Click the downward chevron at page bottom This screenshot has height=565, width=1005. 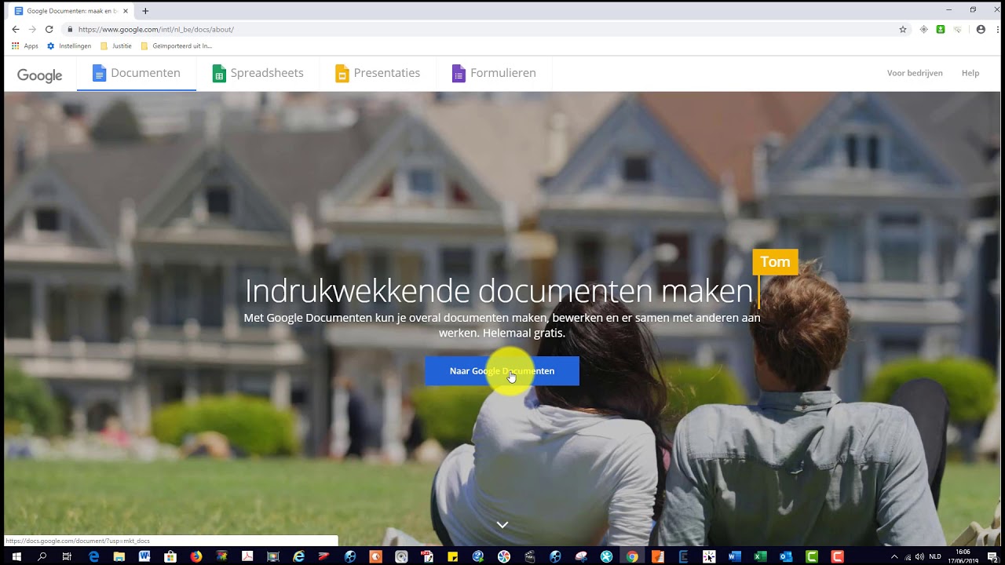[502, 524]
